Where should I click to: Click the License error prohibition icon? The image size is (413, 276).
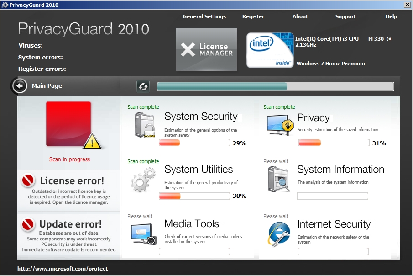tap(28, 180)
